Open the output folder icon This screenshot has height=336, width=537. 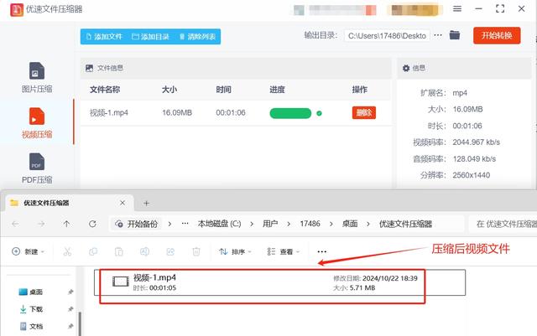pos(455,35)
